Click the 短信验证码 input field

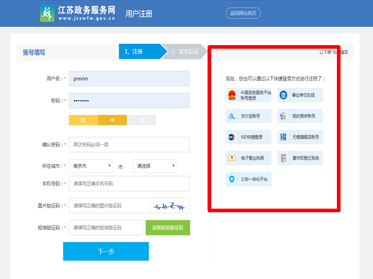106,228
